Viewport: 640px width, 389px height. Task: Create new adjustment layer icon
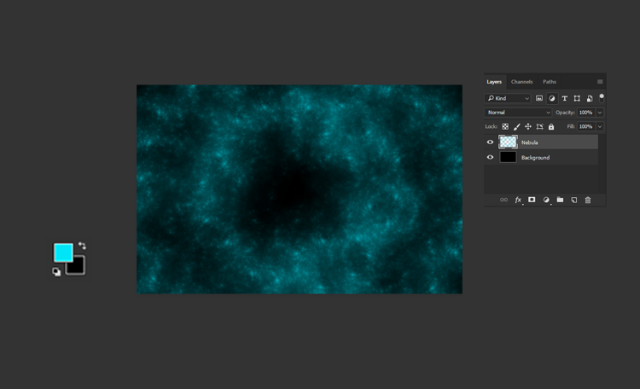[546, 200]
